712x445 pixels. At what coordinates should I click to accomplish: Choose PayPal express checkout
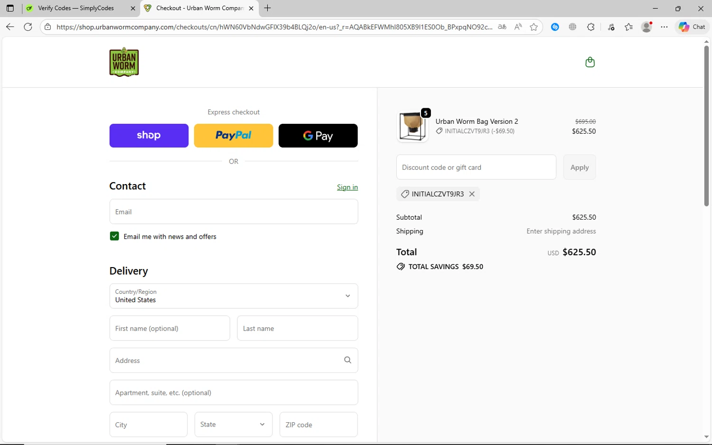pos(234,136)
